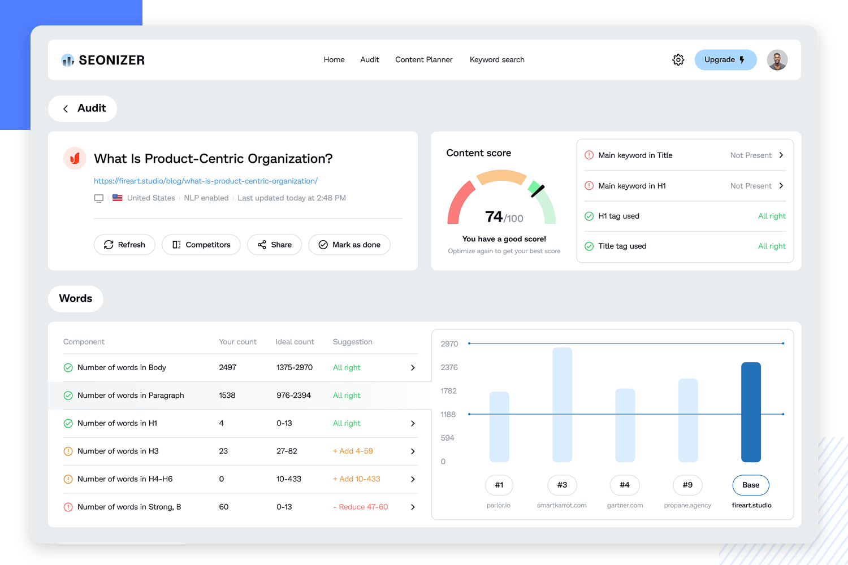Click All right status for H1 tag used
The width and height of the screenshot is (848, 565).
click(772, 216)
